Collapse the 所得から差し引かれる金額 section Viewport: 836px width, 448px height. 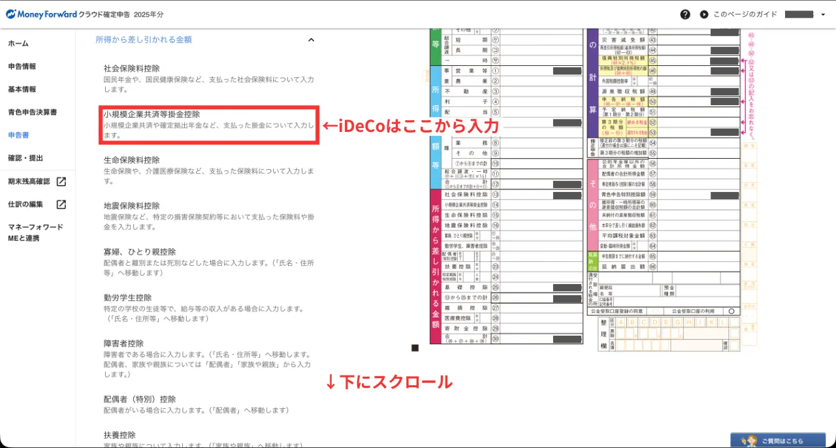pos(311,40)
